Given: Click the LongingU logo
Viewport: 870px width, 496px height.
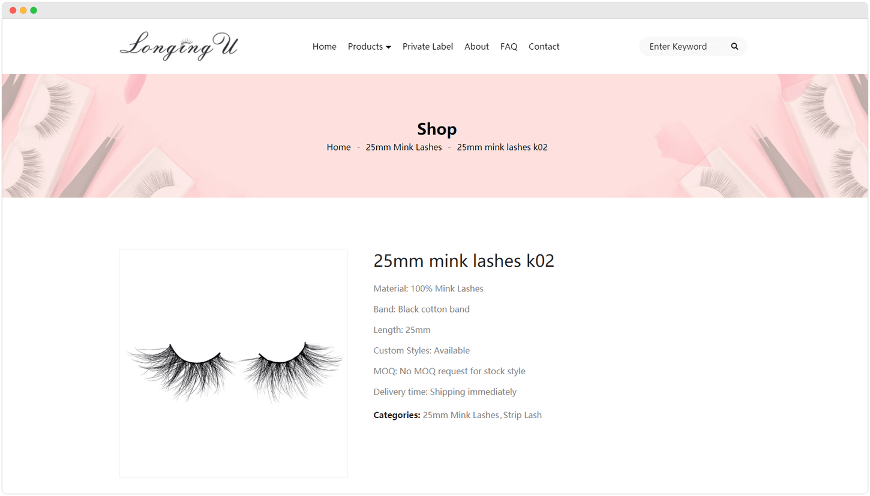Looking at the screenshot, I should (179, 46).
